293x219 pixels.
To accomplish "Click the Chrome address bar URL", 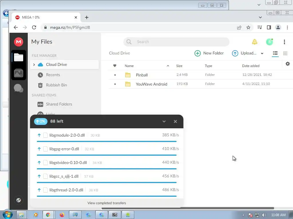I will tap(70, 27).
